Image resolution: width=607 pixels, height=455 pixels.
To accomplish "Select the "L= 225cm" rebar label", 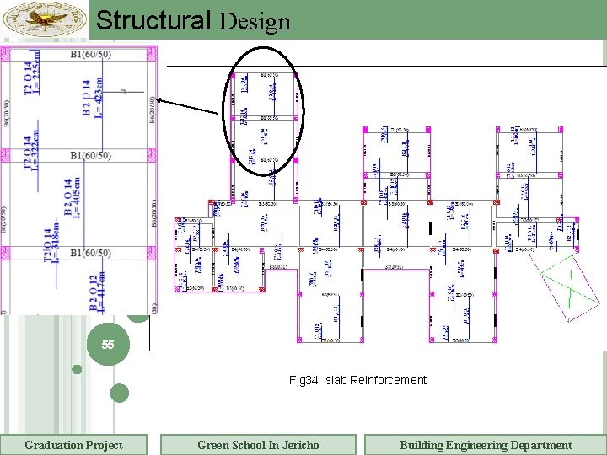I will (36, 73).
